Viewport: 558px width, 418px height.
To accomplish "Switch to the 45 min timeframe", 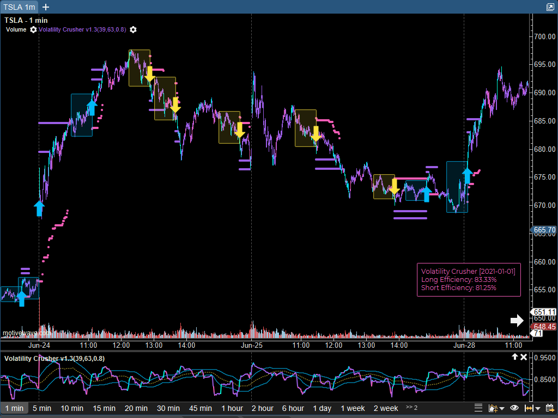I will (x=201, y=408).
